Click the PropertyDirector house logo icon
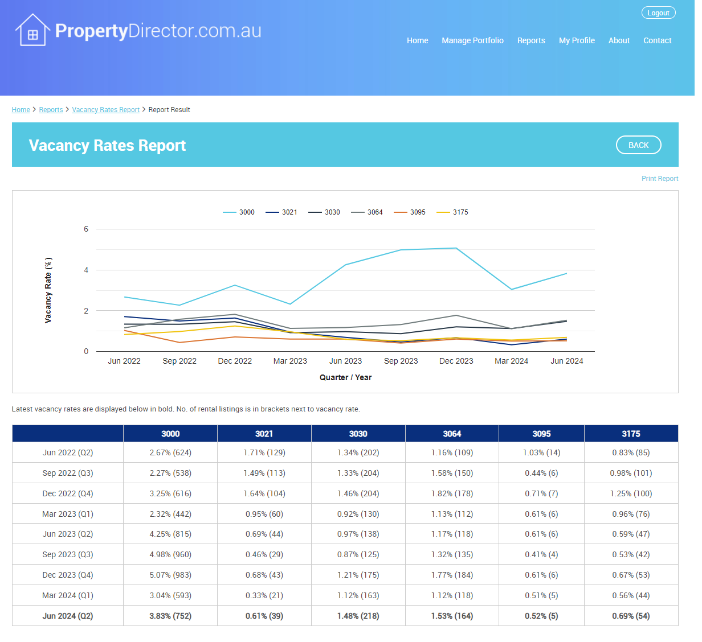702x642 pixels. pos(32,30)
